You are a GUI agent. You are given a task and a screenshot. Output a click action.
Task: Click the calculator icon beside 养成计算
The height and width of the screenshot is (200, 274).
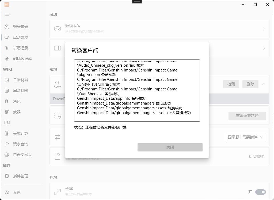tap(7, 133)
